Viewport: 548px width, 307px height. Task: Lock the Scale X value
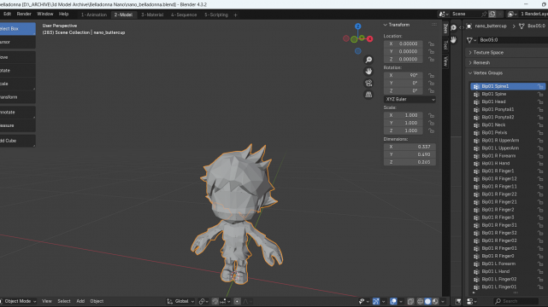[431, 115]
